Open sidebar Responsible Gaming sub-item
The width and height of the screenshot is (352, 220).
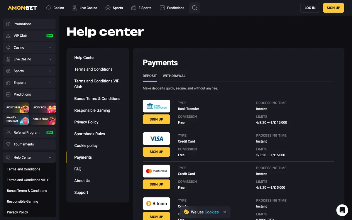[x=23, y=202]
